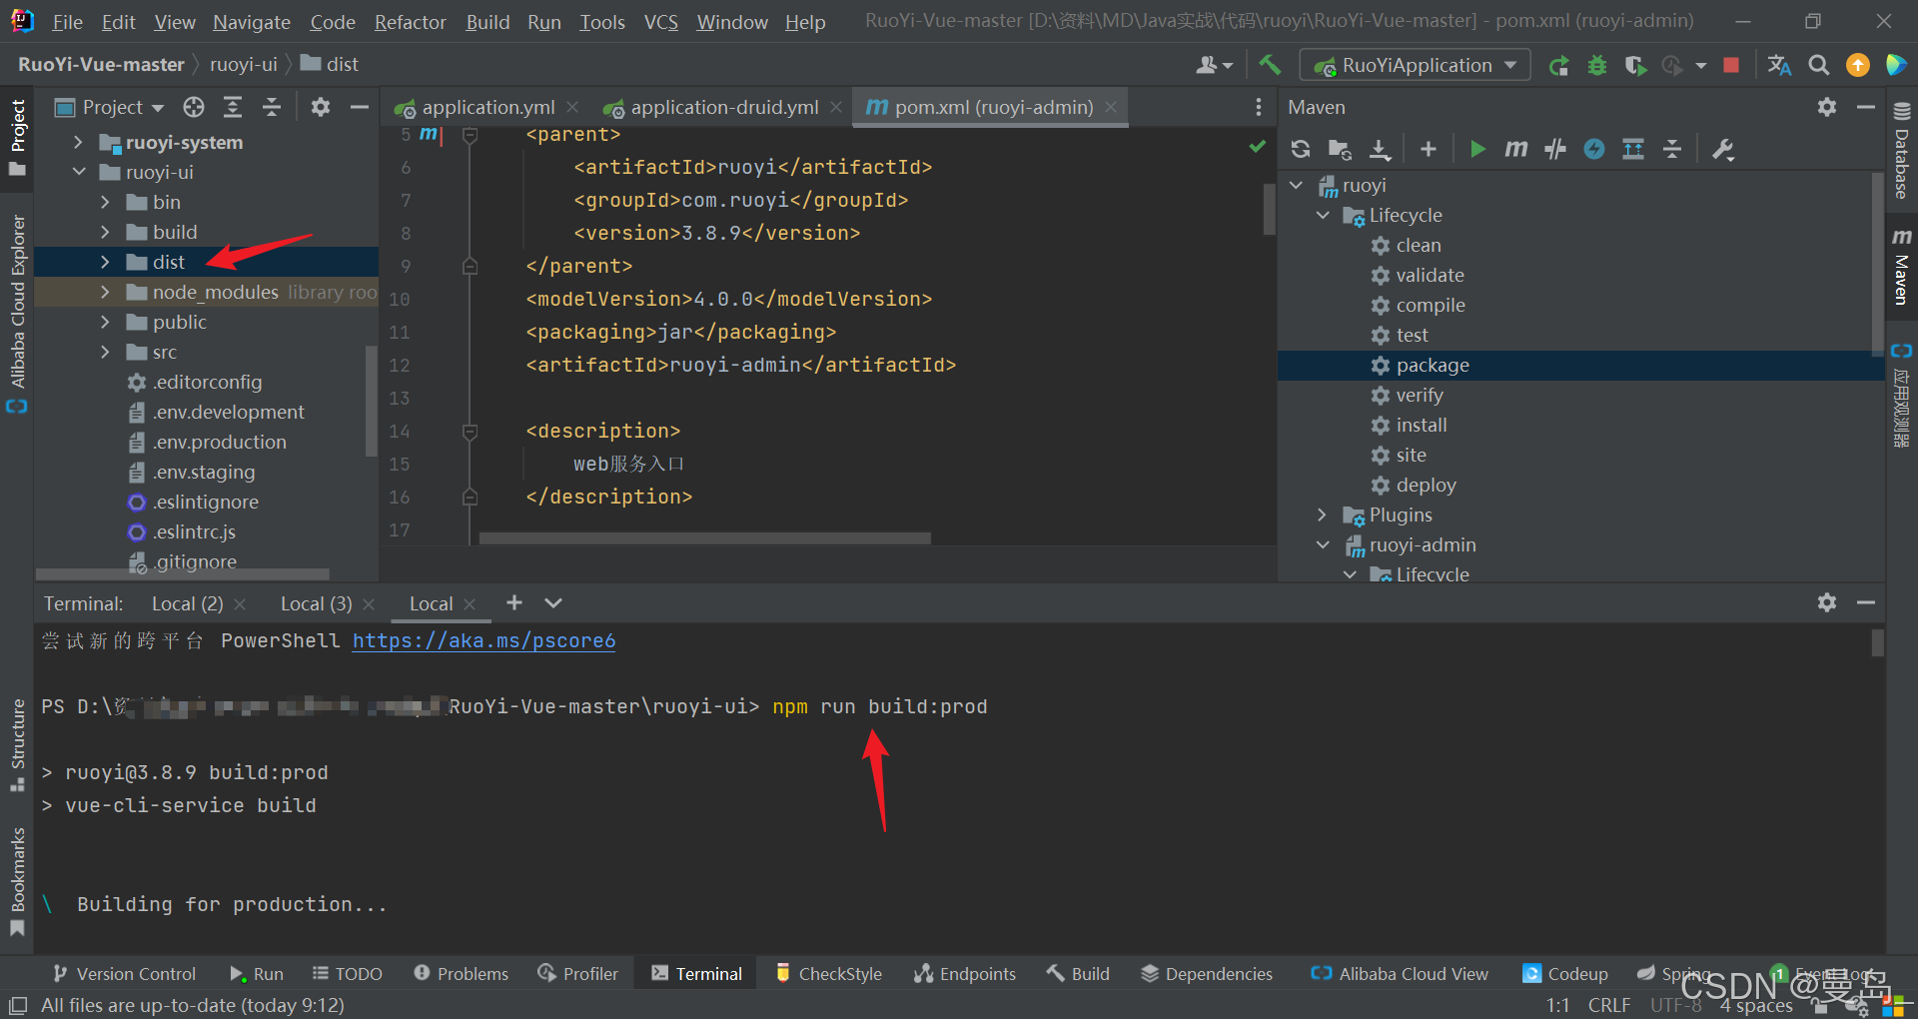Screen dimensions: 1918x1019
Task: Toggle tool window bars in status bar corner
Action: (18, 1005)
